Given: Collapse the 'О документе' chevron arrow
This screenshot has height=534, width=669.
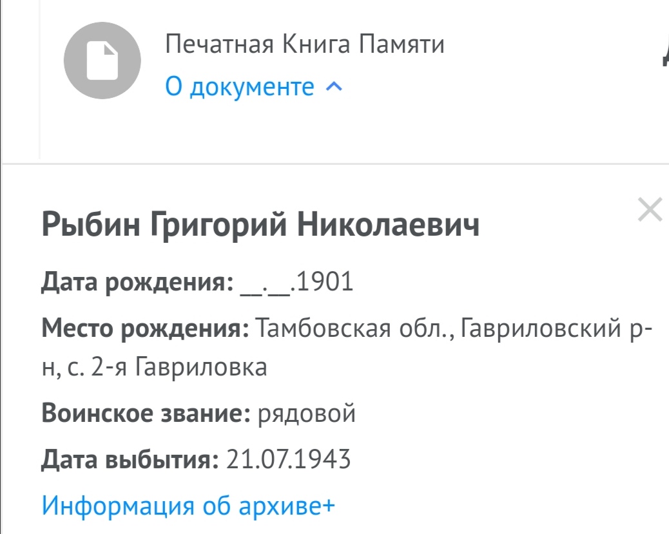Looking at the screenshot, I should pos(333,87).
